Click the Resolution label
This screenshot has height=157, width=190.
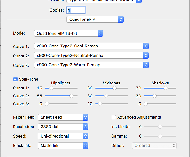pyautogui.click(x=24, y=127)
